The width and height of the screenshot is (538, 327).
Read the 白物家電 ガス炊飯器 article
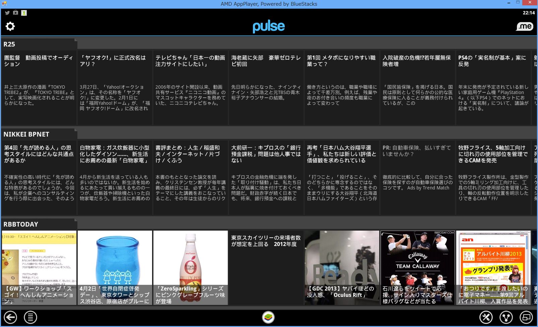coord(115,178)
